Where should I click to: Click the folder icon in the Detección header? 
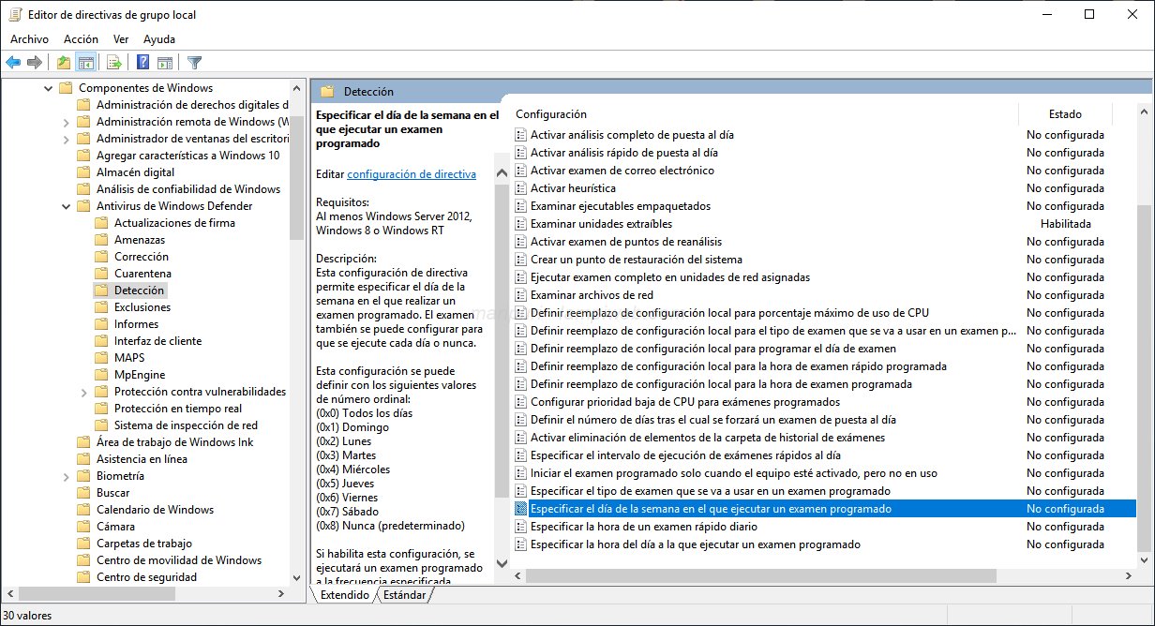[x=327, y=92]
